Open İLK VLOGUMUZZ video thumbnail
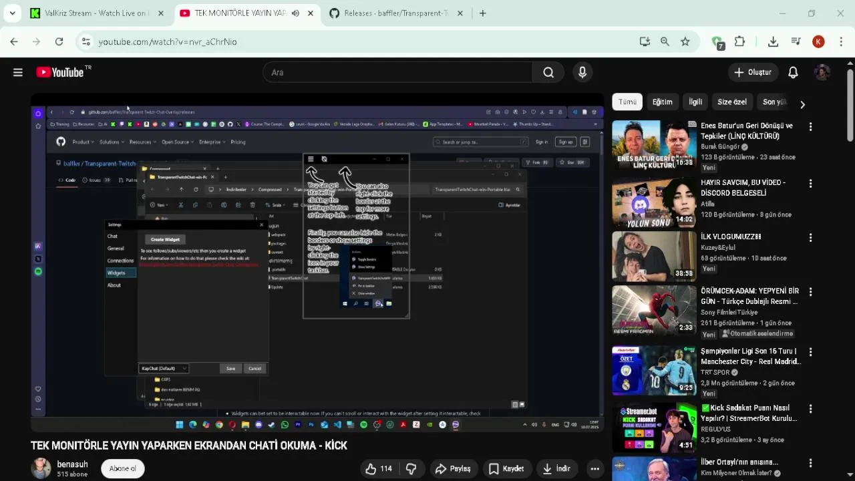This screenshot has height=481, width=855. click(654, 256)
